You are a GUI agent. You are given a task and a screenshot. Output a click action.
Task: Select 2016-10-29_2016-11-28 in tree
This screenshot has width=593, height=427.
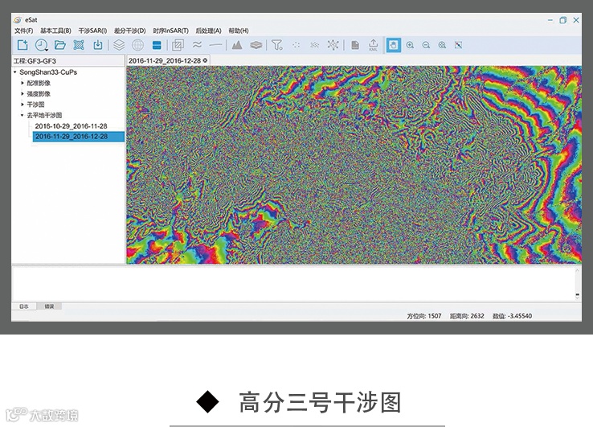71,125
